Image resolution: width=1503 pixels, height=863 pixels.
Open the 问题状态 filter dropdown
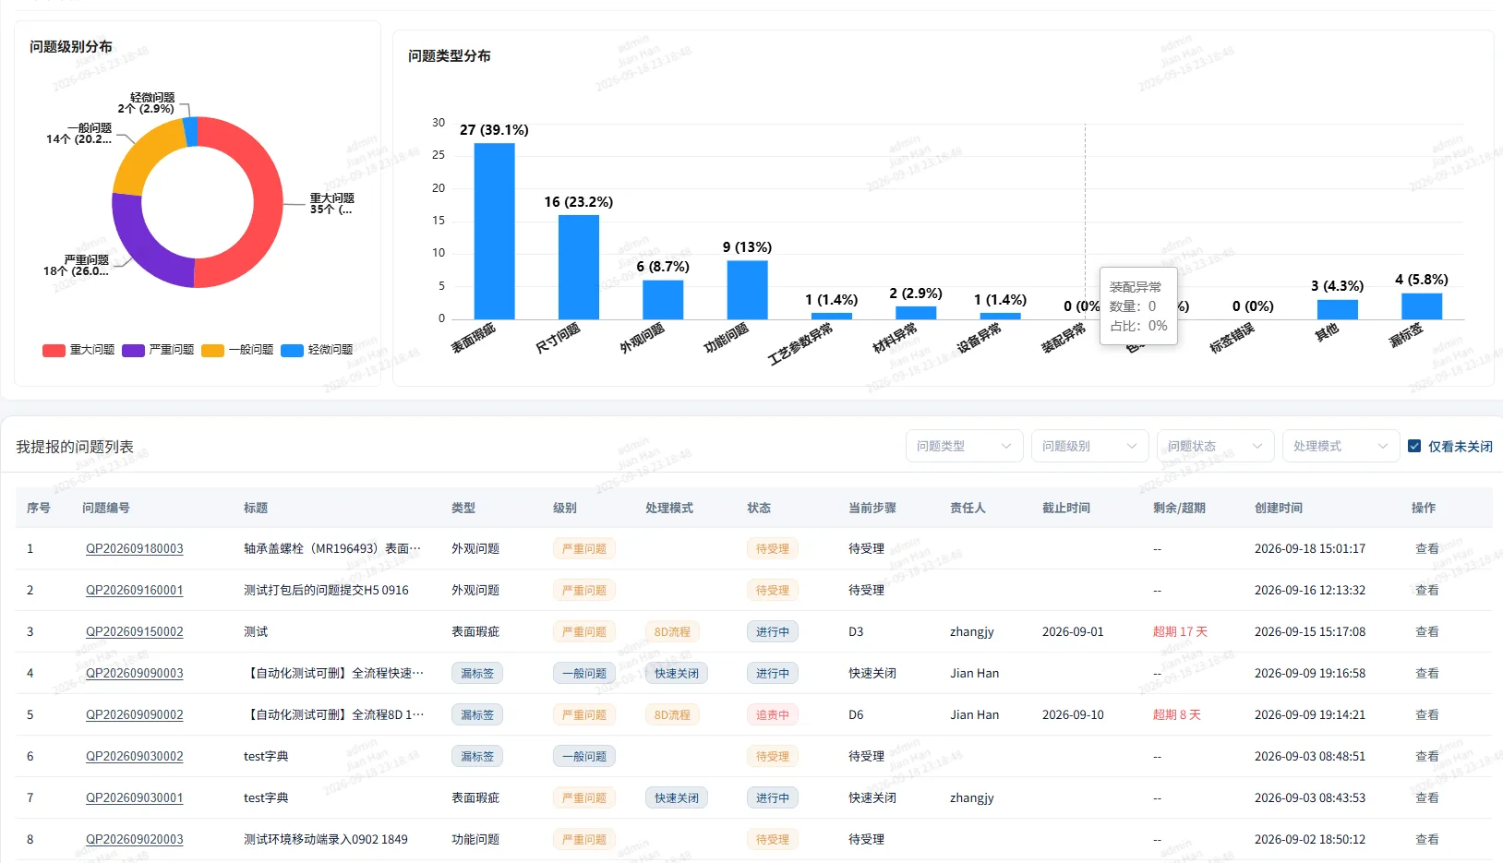click(1215, 446)
